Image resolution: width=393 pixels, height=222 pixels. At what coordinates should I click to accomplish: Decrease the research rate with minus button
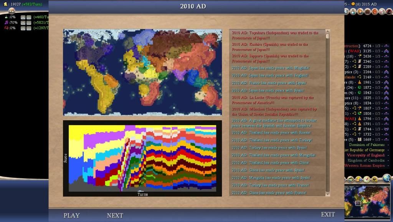pos(29,17)
